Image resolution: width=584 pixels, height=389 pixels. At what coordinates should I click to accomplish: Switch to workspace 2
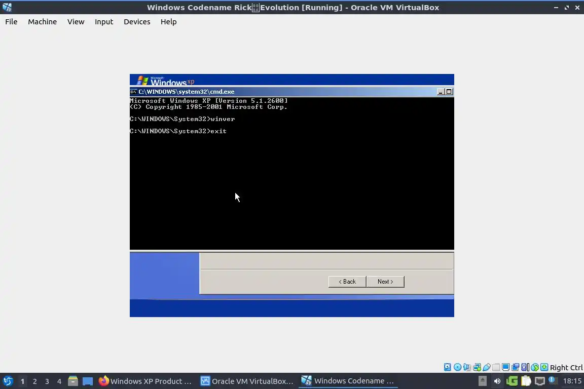[x=34, y=381]
